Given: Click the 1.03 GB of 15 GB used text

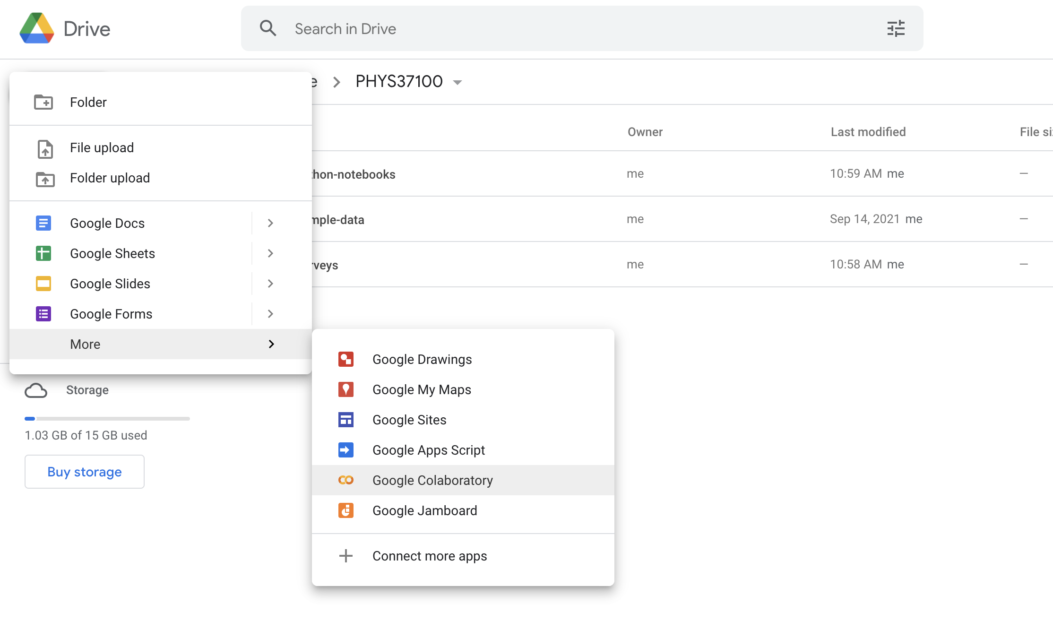Looking at the screenshot, I should (x=86, y=435).
